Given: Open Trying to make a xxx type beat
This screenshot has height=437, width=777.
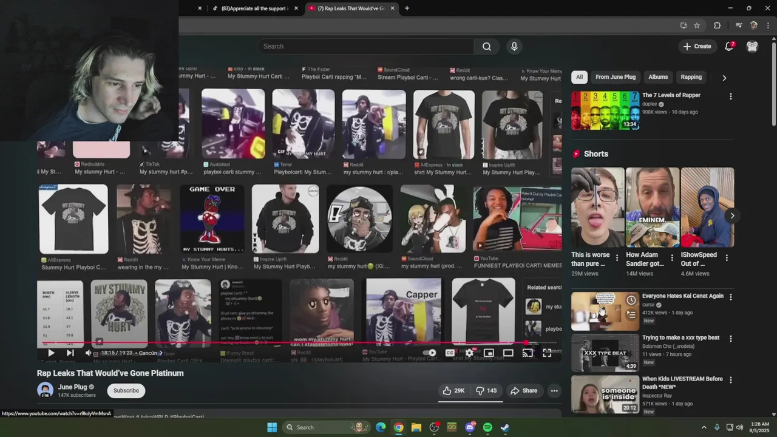Looking at the screenshot, I should [x=605, y=353].
